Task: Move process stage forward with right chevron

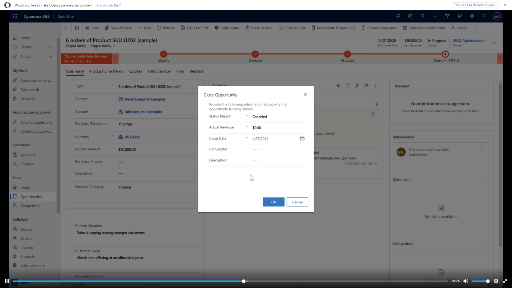Action: tap(499, 58)
